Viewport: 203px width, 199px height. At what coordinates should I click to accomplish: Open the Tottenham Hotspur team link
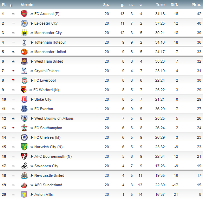50,42
